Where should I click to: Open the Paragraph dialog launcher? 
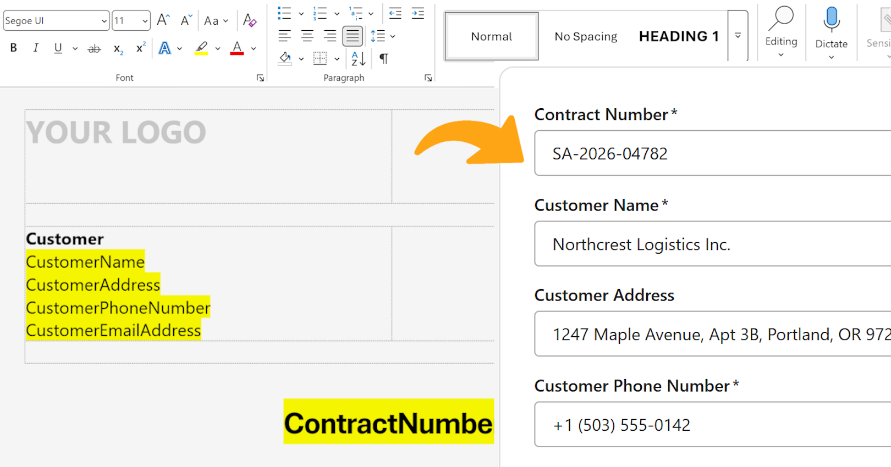click(428, 78)
